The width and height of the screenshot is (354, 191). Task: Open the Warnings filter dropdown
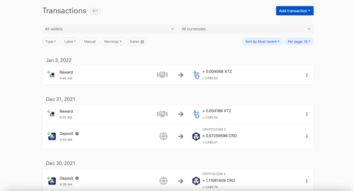click(113, 41)
